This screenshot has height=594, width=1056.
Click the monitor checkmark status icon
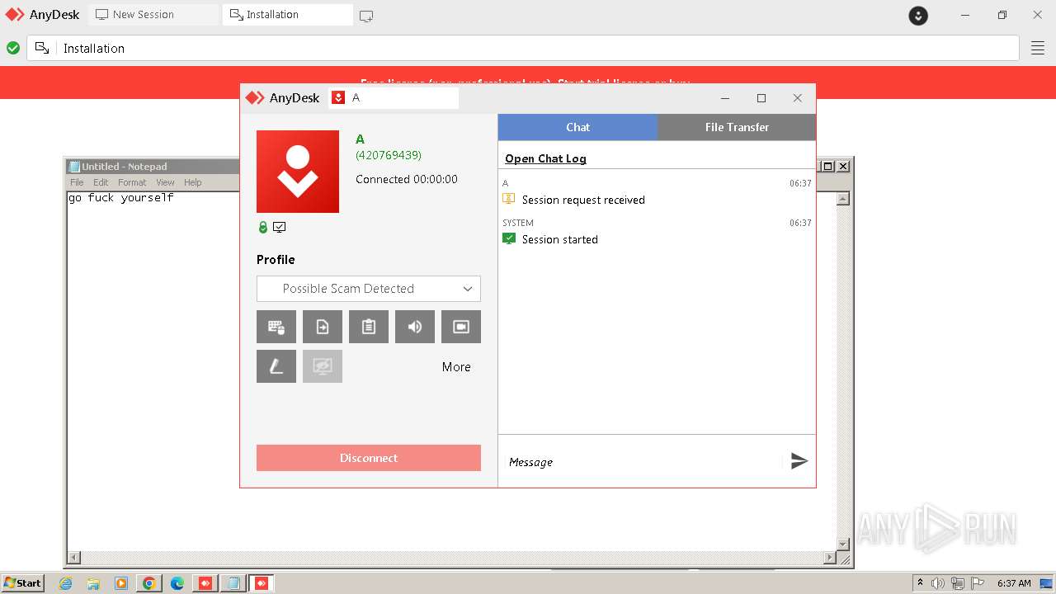click(280, 228)
